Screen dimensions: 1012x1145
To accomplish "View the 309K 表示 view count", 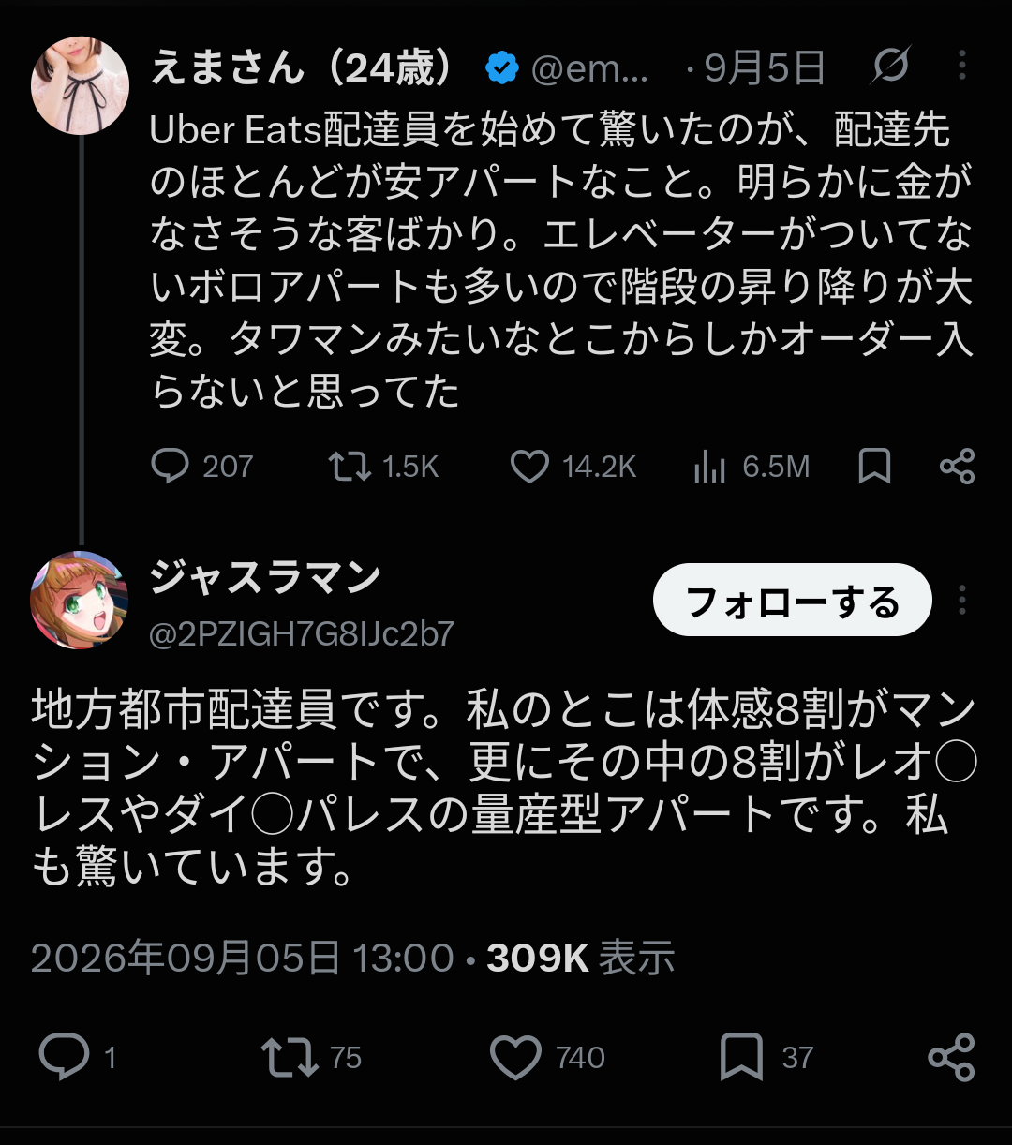I will [x=581, y=958].
